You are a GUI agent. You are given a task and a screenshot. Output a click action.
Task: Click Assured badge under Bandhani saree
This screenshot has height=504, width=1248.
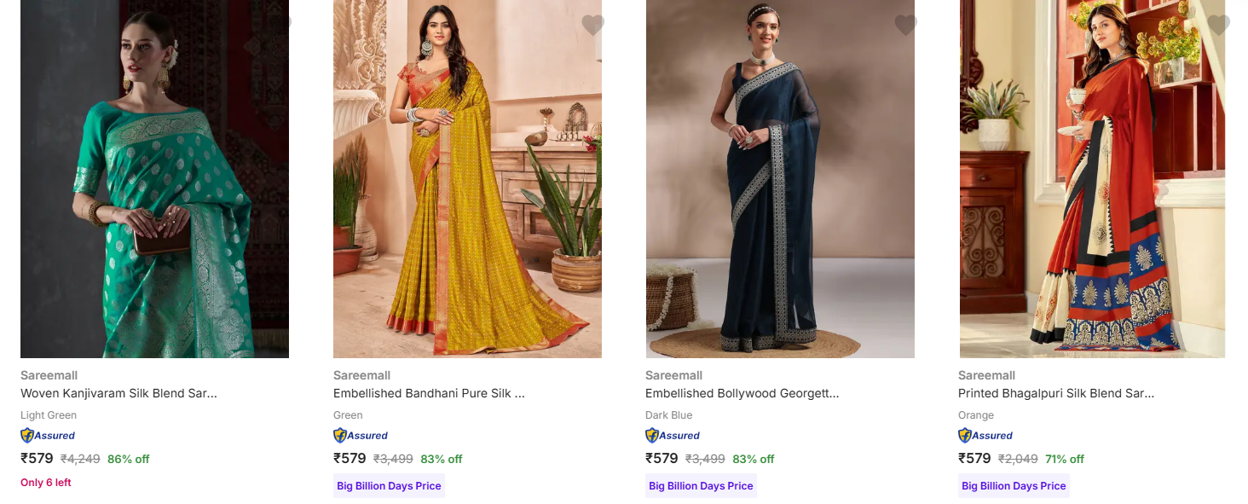pyautogui.click(x=361, y=436)
